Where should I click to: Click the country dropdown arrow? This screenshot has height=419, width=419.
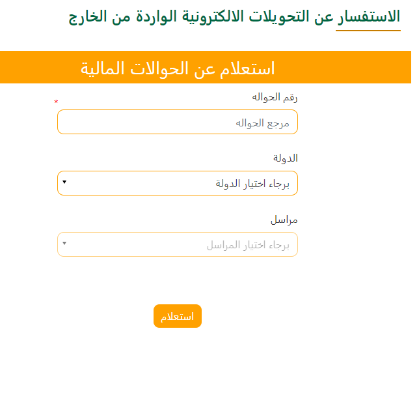pos(64,182)
